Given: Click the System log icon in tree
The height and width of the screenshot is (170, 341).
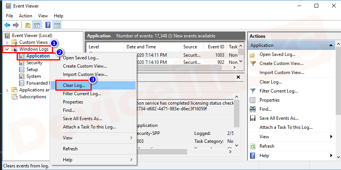Looking at the screenshot, I should coord(22,76).
